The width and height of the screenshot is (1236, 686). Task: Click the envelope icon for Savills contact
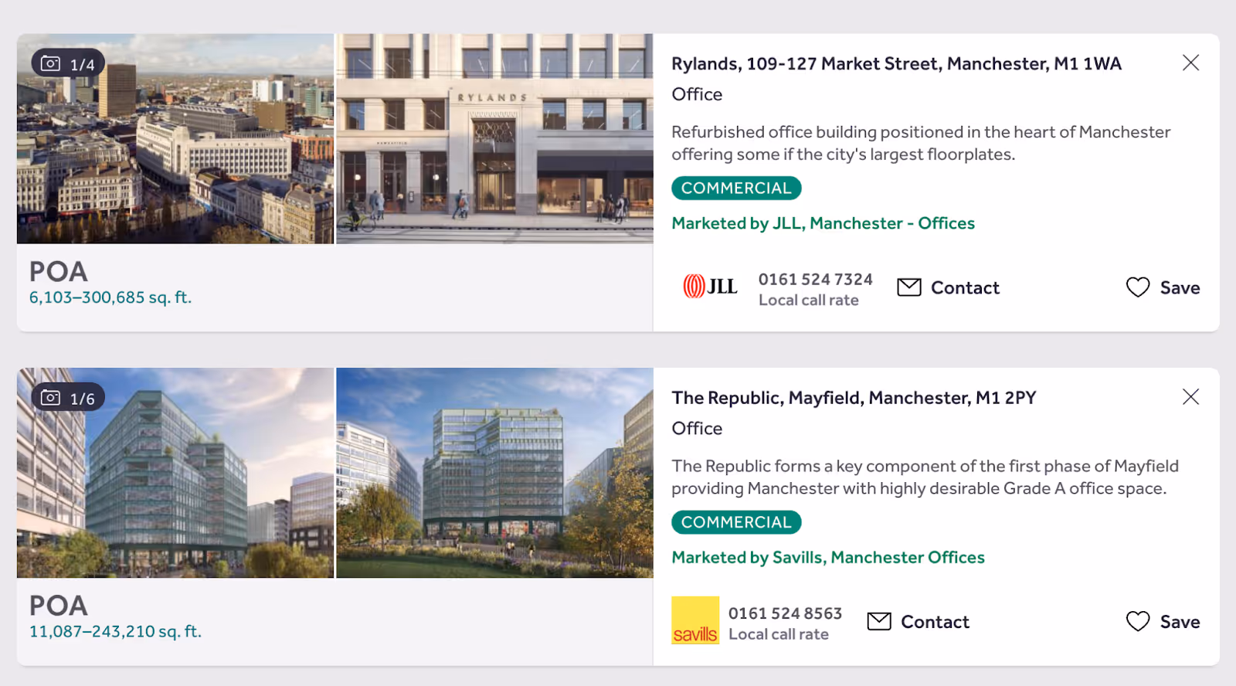879,622
